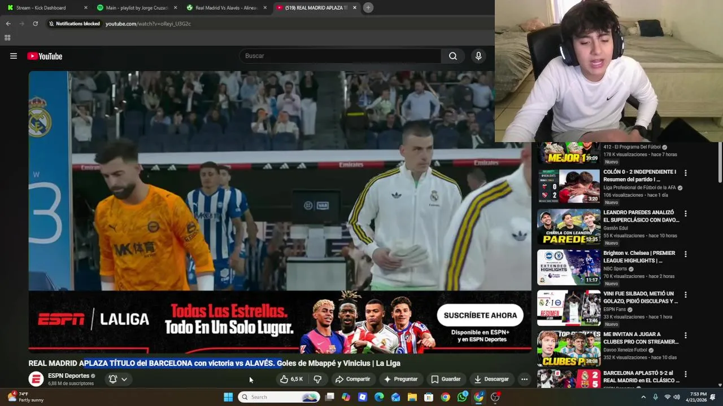Like the video (6,5 K thumbs up)
Image resolution: width=723 pixels, height=406 pixels.
pyautogui.click(x=291, y=379)
